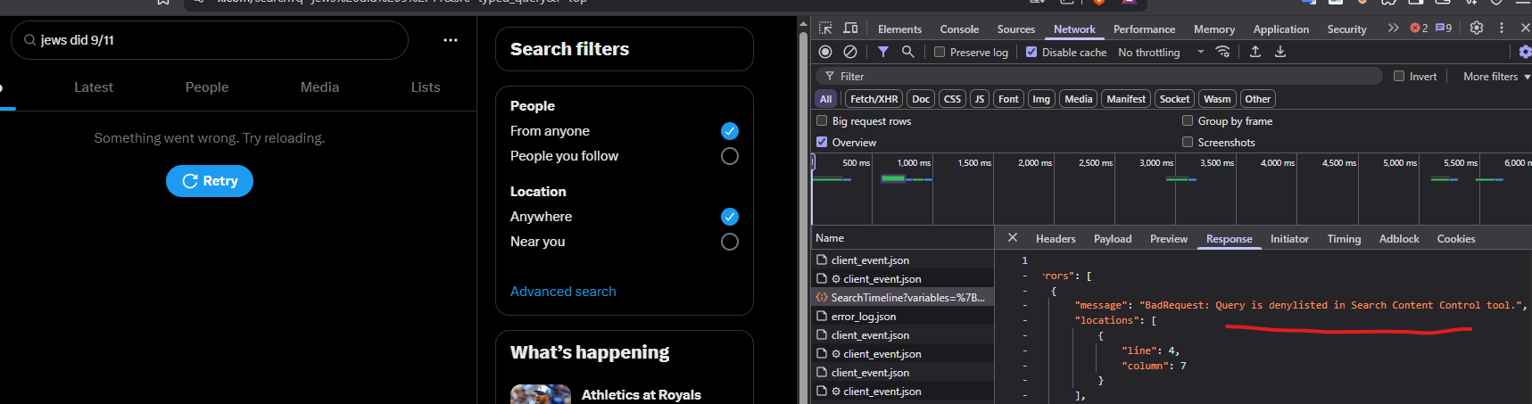Enable the Preserve log checkbox
This screenshot has height=404, width=1532.
click(940, 52)
